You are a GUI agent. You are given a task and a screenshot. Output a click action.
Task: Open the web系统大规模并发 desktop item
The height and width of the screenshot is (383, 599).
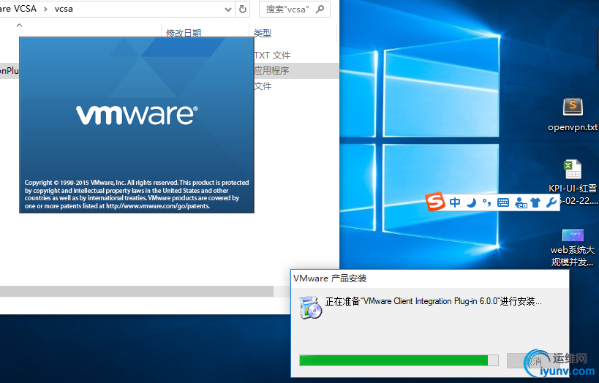pos(573,248)
